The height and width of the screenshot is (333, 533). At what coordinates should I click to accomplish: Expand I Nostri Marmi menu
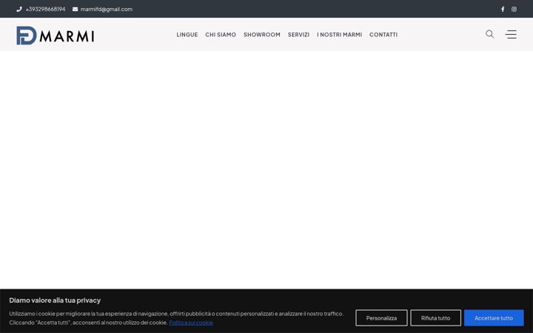(x=339, y=35)
